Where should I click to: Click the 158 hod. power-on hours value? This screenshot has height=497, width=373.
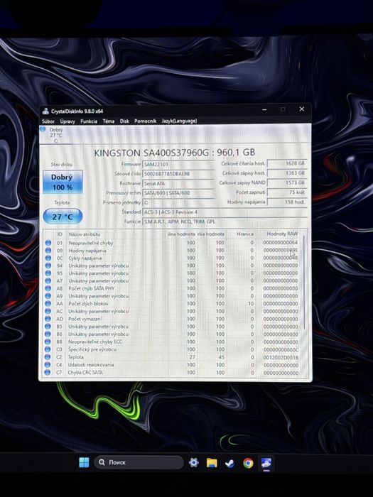tap(287, 202)
